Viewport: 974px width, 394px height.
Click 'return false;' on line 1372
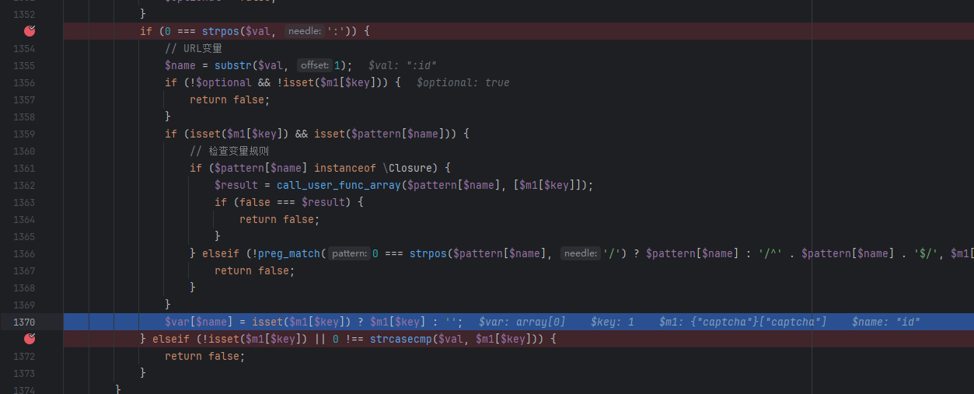point(205,356)
